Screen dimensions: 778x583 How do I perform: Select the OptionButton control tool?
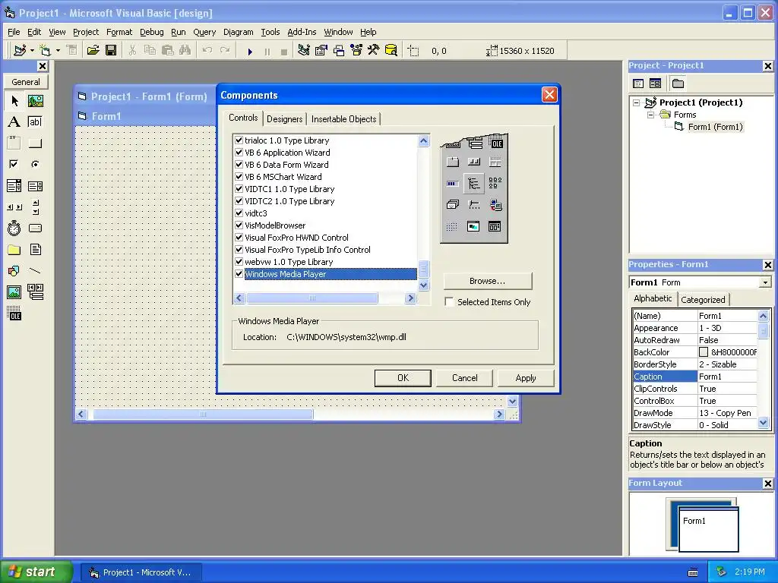[35, 164]
